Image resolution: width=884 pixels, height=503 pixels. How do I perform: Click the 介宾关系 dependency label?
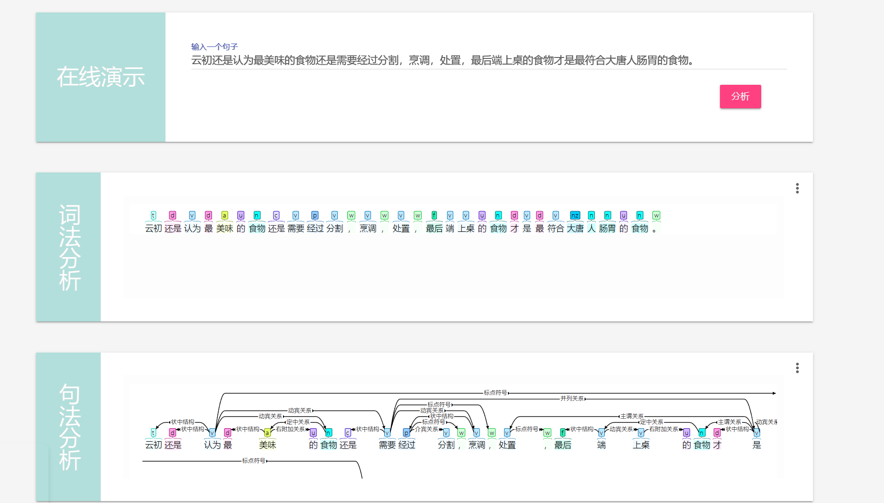[x=426, y=429]
